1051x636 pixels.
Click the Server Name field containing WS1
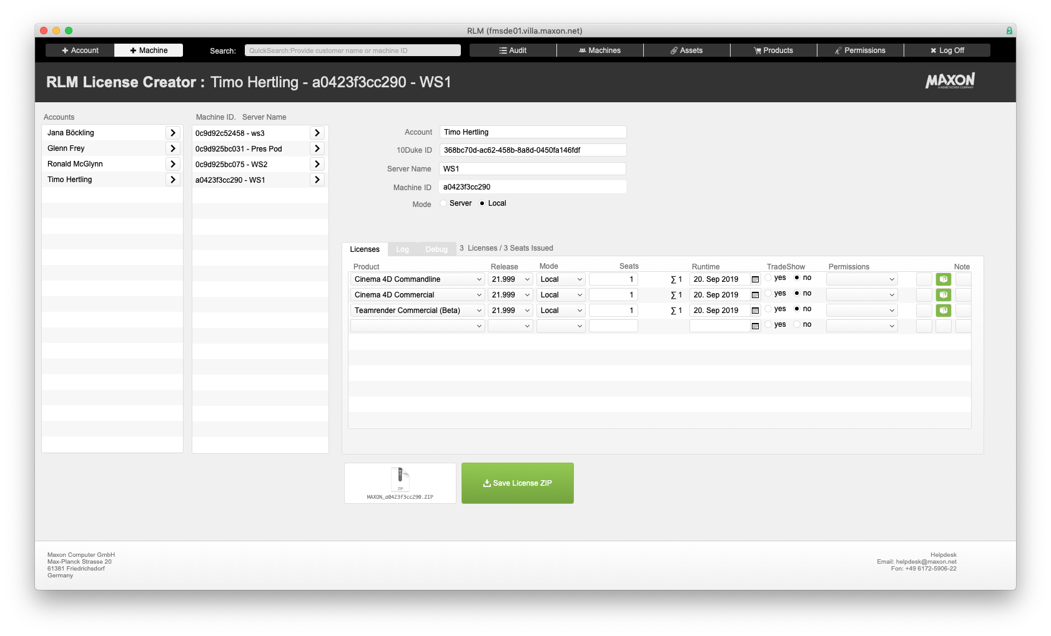533,169
